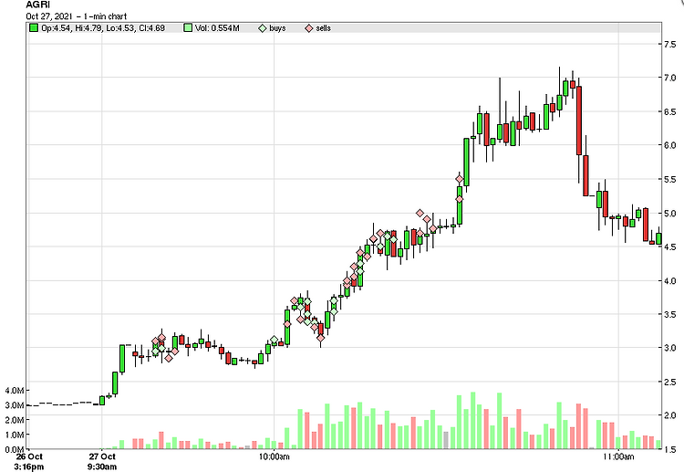Viewport: 684px width, 472px height.
Task: Click the 1.0M volume axis label
Action: 15,435
